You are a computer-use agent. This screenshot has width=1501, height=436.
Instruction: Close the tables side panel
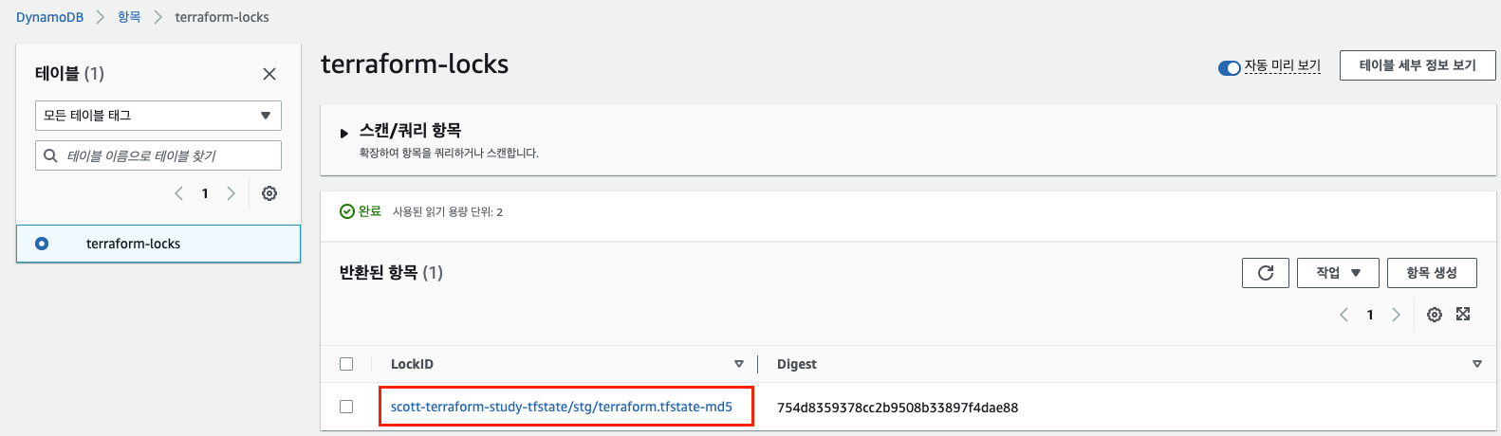(x=269, y=74)
